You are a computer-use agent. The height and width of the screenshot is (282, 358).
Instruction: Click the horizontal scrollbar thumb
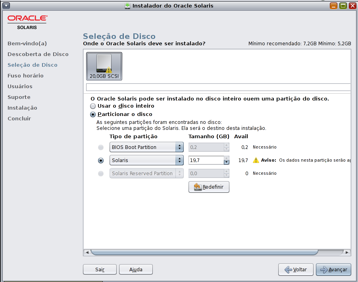pos(204,252)
